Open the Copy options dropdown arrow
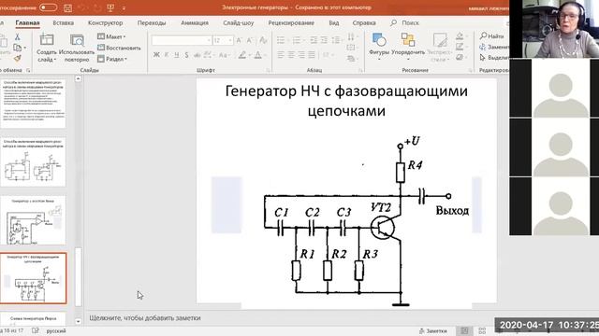599x336 pixels. click(25, 48)
